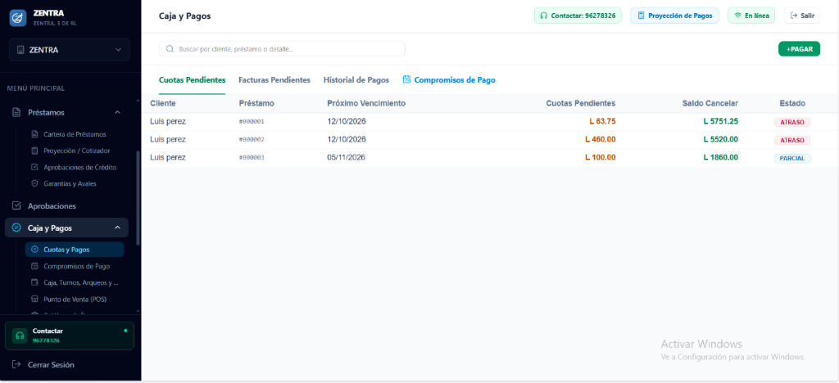Image resolution: width=839 pixels, height=383 pixels.
Task: Click the PARCIAL status badge
Action: tap(792, 159)
